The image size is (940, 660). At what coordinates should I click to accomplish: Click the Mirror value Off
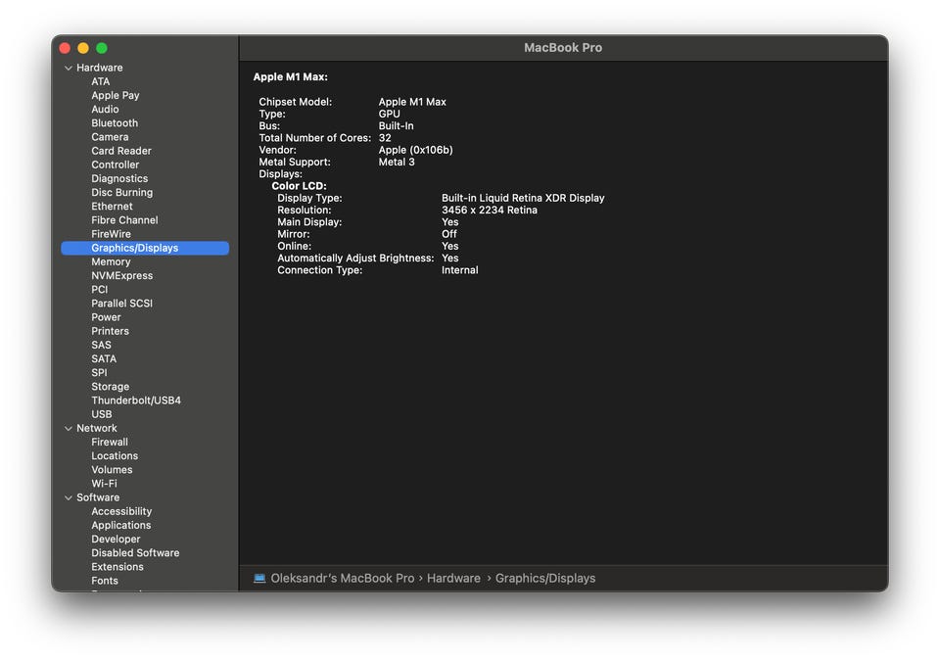pyautogui.click(x=449, y=234)
